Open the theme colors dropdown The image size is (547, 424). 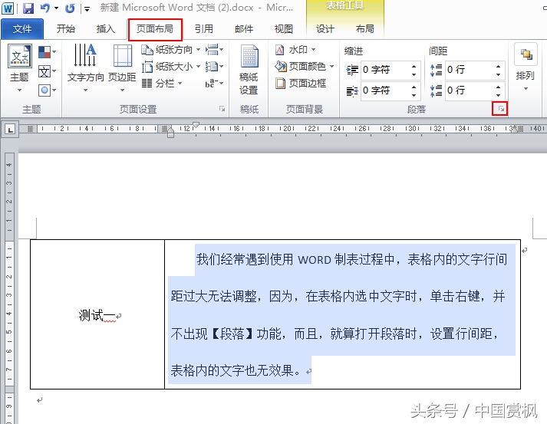(47, 52)
